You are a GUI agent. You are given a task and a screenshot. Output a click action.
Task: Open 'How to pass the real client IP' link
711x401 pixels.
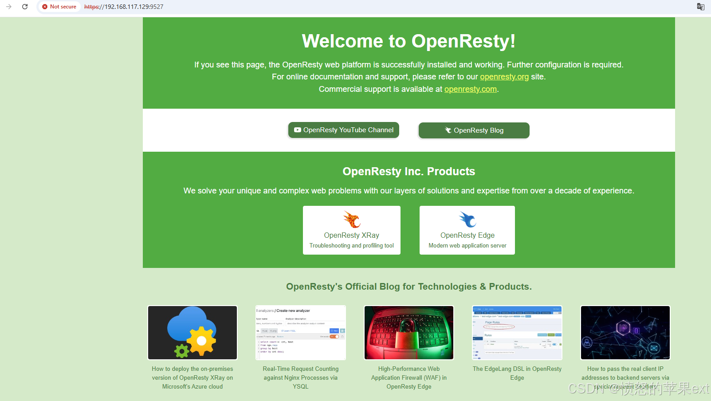coord(625,377)
